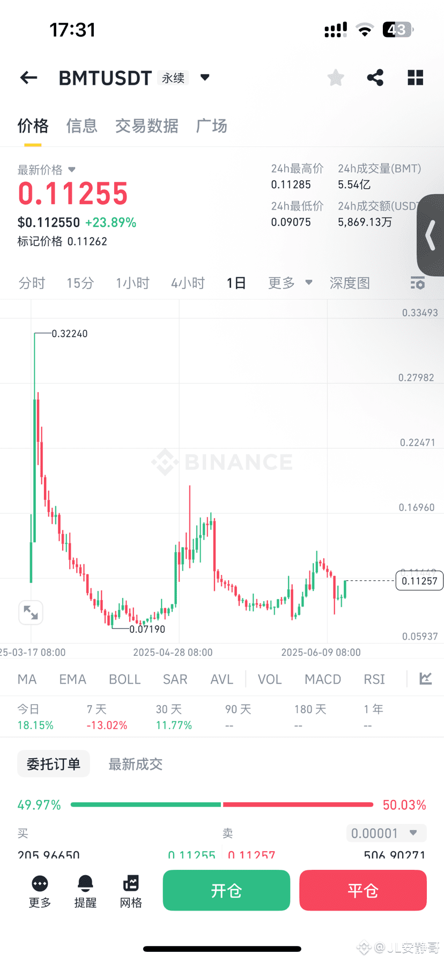Image resolution: width=444 pixels, height=961 pixels.
Task: Add BMTUSDT to favorites with star
Action: point(336,78)
